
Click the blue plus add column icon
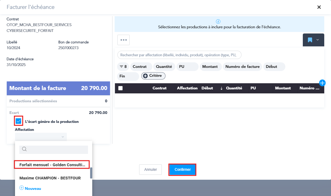[322, 83]
